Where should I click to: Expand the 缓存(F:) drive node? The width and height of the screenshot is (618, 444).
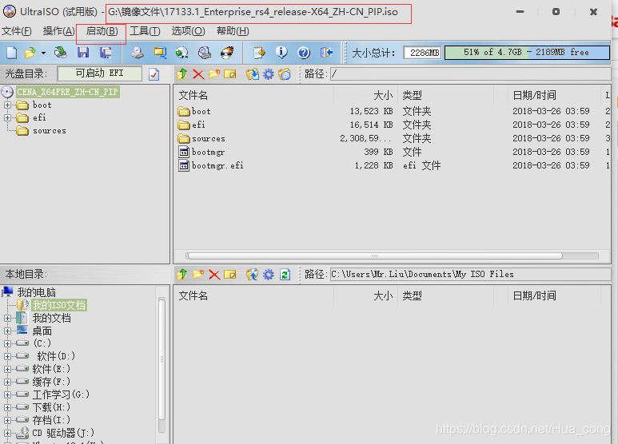(x=7, y=382)
